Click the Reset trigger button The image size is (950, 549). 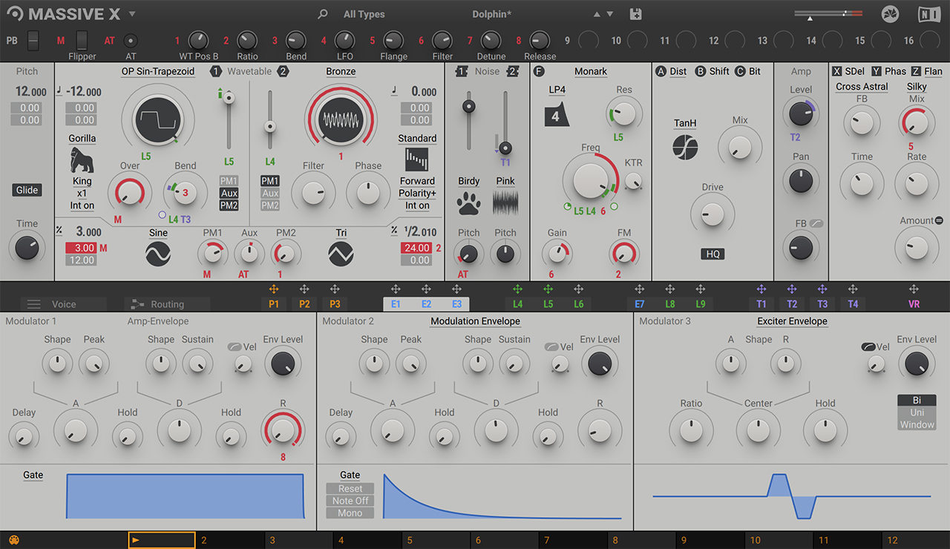point(350,489)
